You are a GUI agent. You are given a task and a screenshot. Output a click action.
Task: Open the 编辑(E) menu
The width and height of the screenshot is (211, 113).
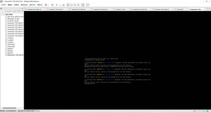click(10, 5)
